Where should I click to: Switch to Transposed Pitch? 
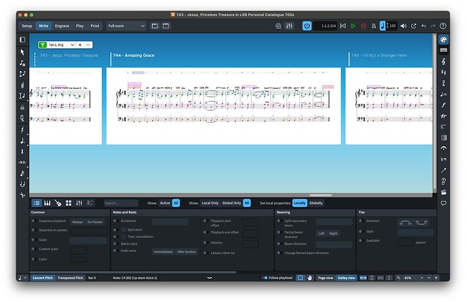70,278
